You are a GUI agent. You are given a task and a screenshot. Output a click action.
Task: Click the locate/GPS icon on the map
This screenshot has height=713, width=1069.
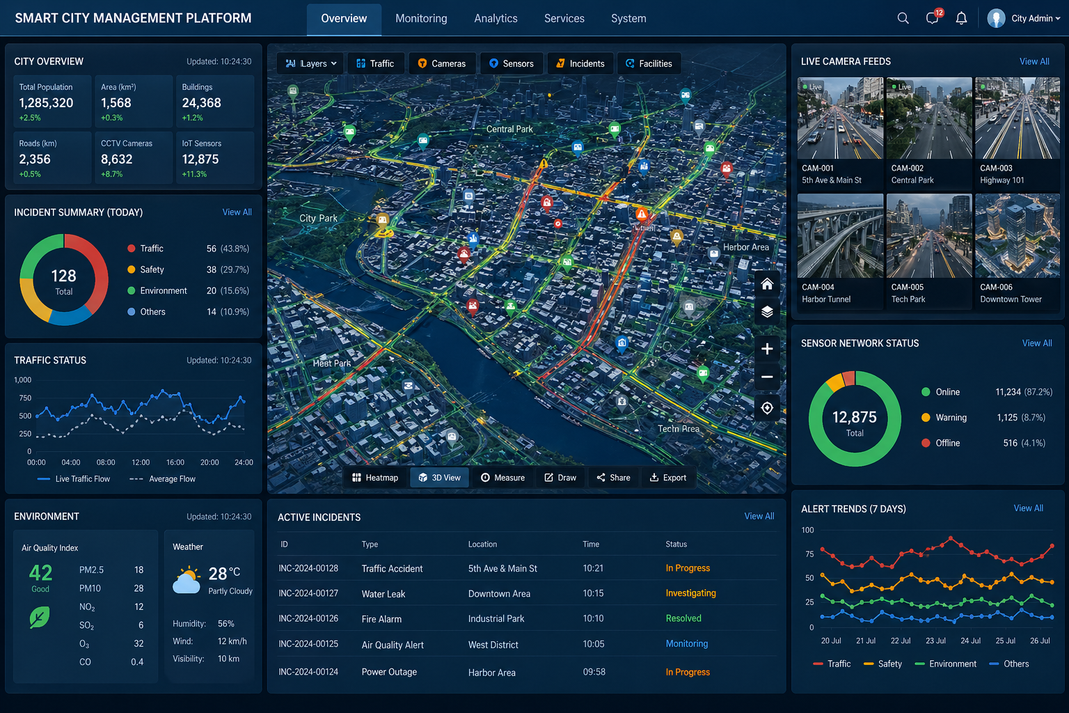767,408
